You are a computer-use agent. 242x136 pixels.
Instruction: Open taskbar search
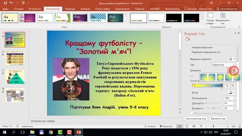tap(14, 132)
